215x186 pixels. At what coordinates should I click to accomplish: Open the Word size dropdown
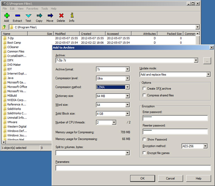tap(127, 105)
